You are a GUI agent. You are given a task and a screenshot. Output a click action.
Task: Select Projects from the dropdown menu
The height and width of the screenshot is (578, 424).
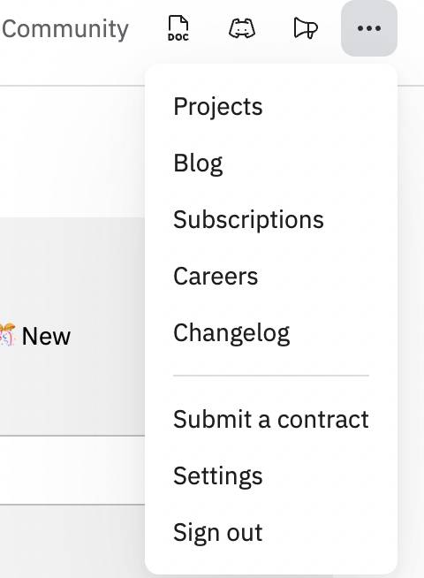(x=217, y=107)
